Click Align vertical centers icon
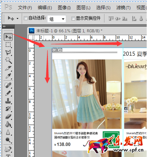This screenshot has height=157, width=147. pos(118,18)
